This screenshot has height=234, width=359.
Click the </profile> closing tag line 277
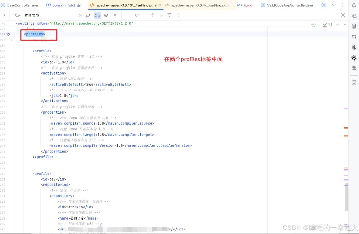43,157
